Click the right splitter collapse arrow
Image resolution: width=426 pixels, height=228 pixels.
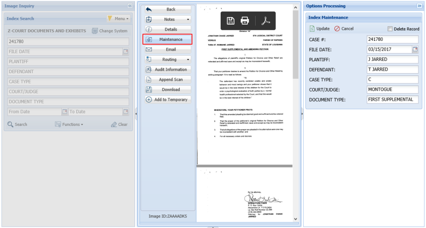pyautogui.click(x=302, y=114)
